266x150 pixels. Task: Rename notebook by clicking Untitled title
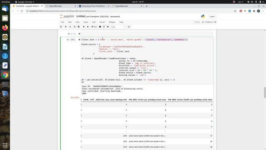(x=81, y=16)
